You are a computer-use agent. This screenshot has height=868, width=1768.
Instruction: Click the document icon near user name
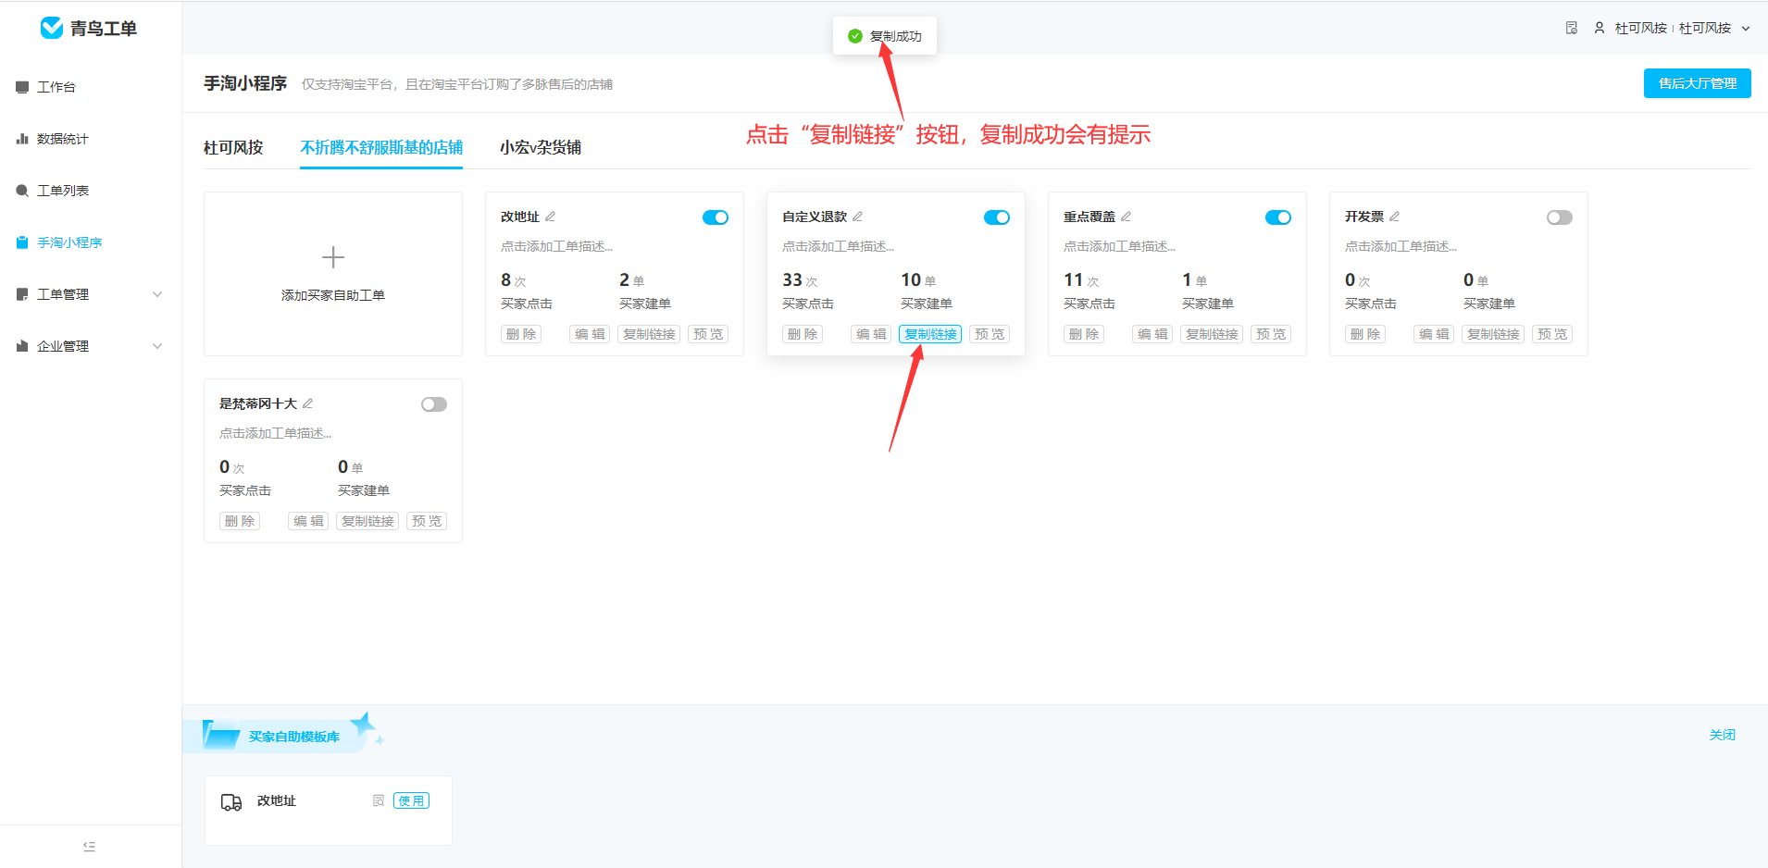1572,28
